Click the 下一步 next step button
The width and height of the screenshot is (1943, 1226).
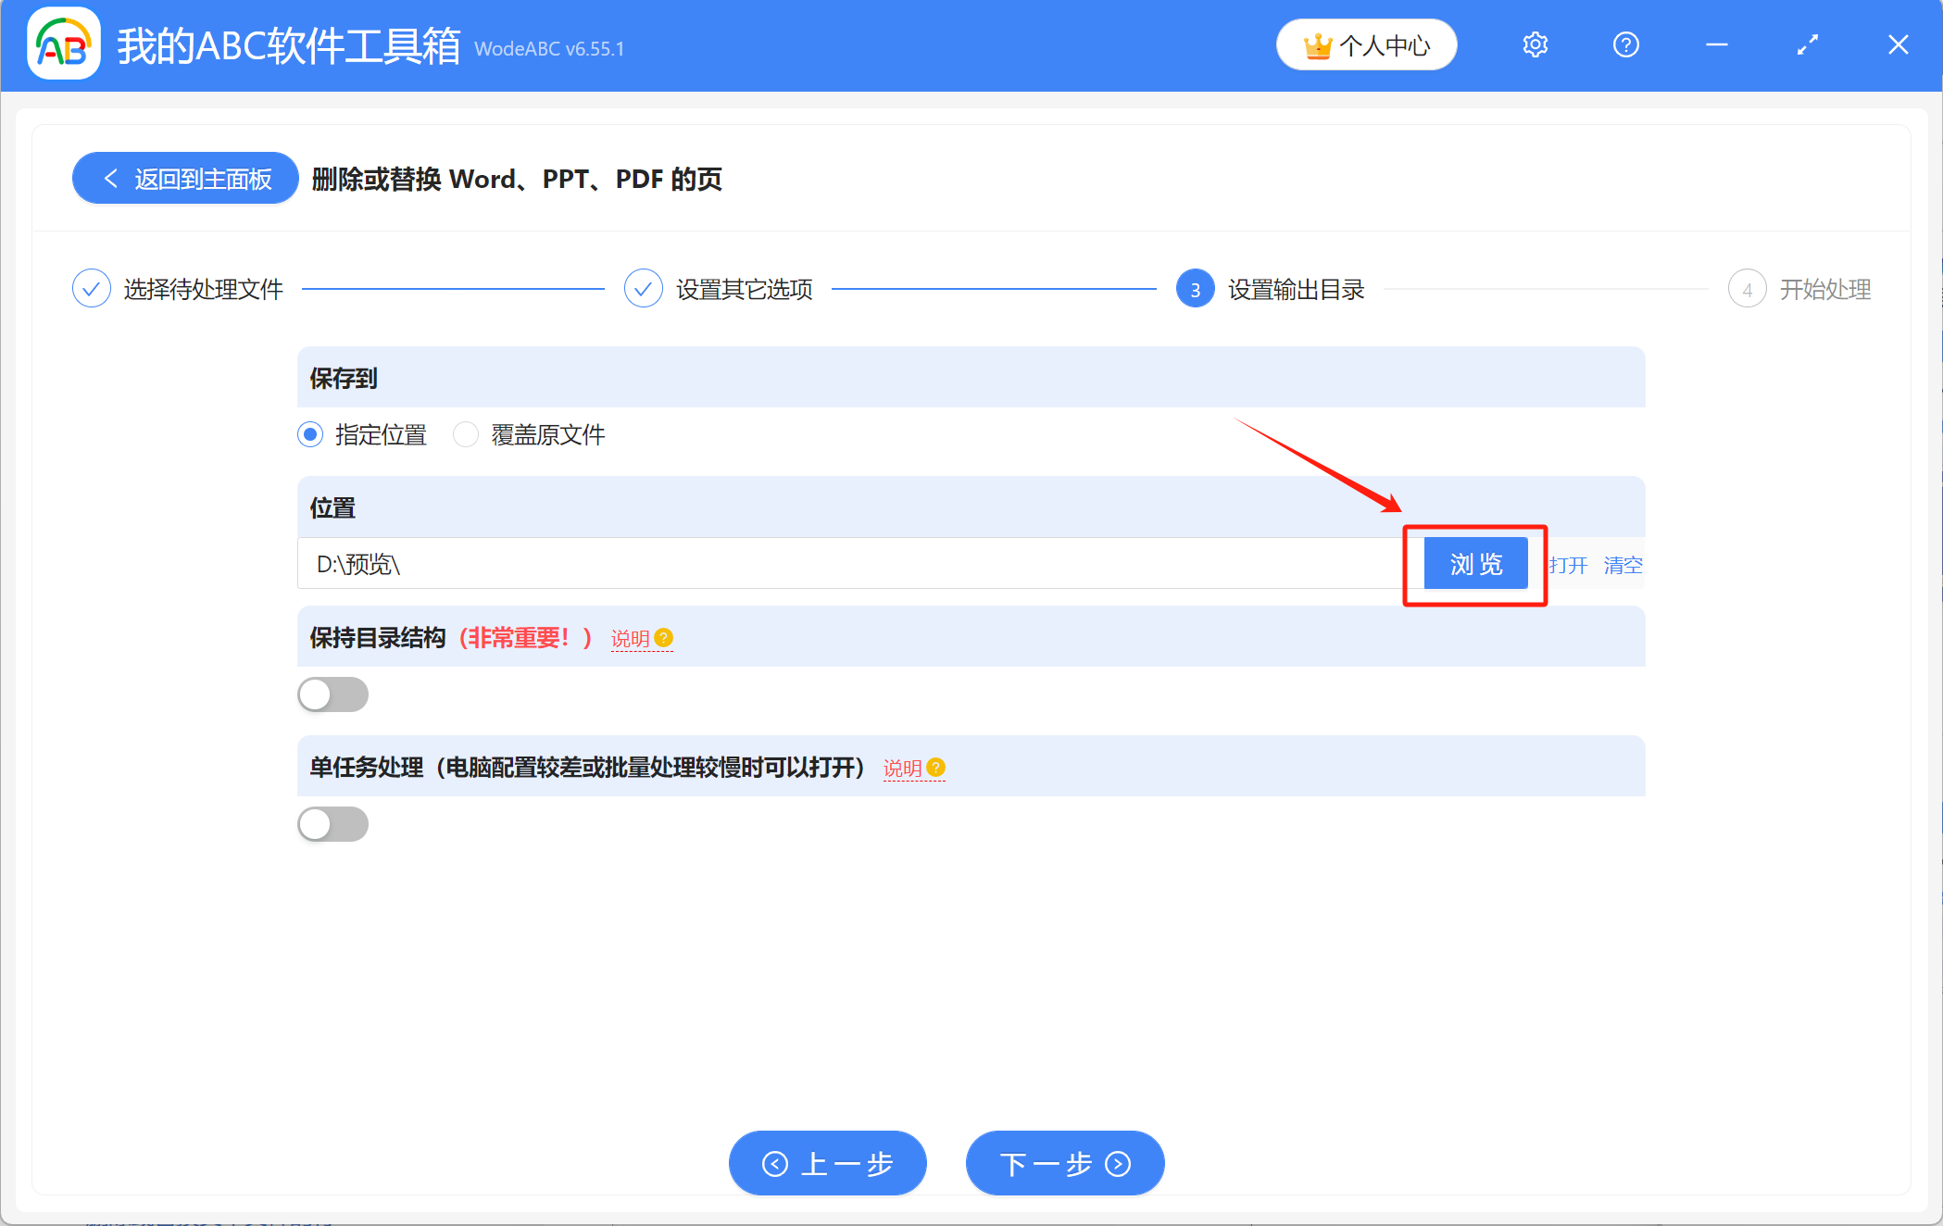[x=1064, y=1163]
